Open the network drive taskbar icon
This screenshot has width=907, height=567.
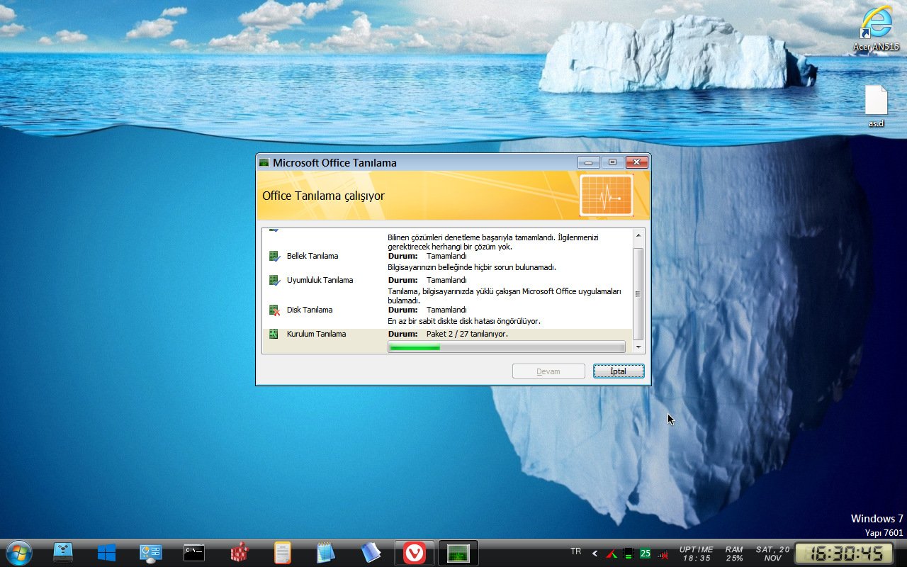tap(63, 553)
